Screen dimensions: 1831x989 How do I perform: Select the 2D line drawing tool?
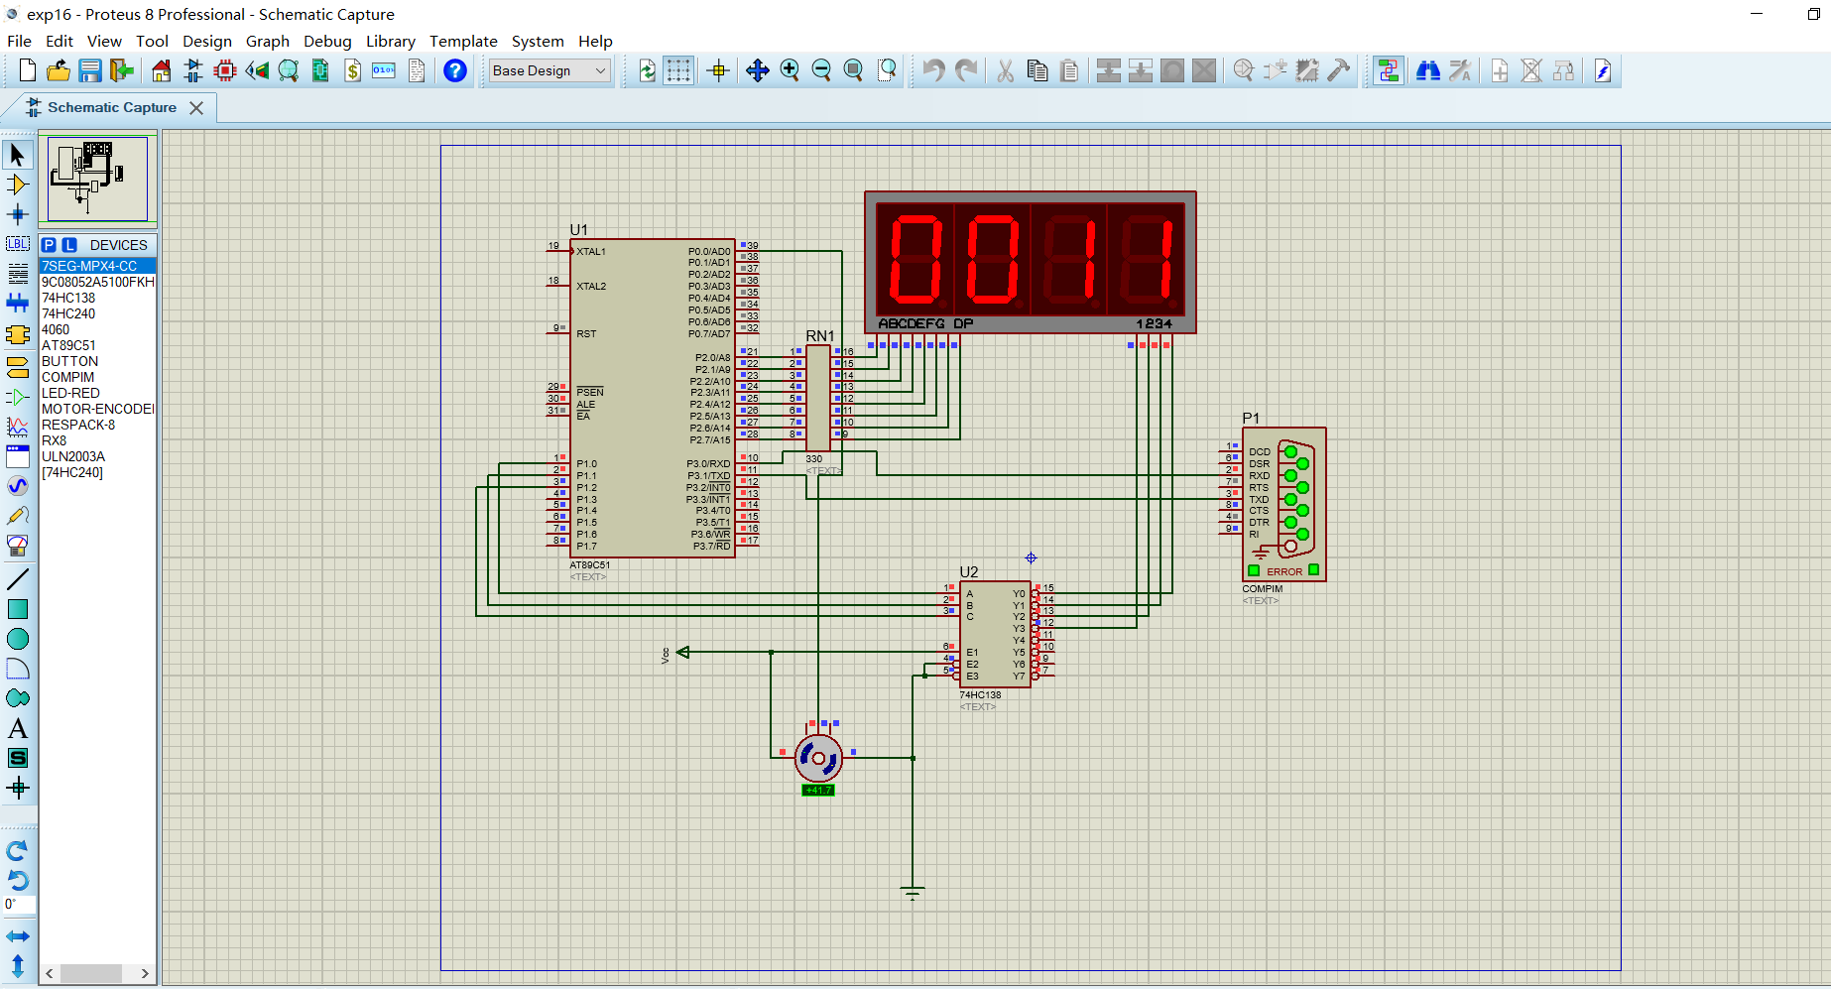(x=18, y=579)
